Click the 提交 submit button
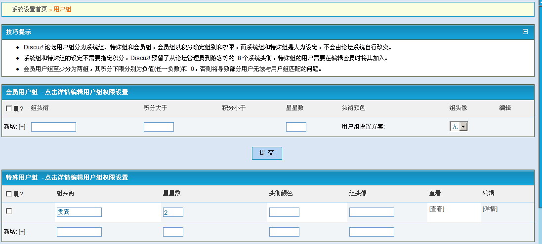 (x=267, y=153)
